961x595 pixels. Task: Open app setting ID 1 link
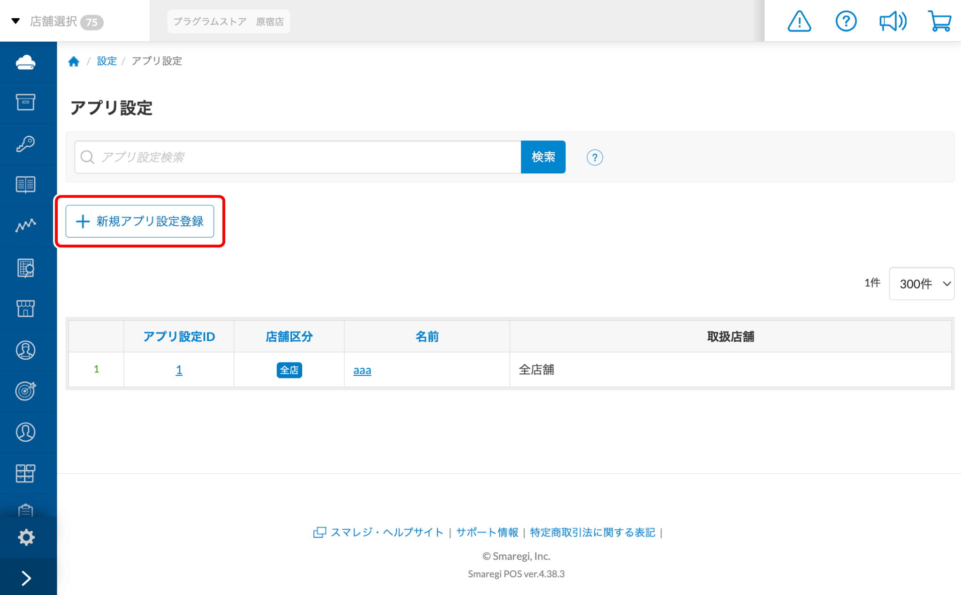(x=179, y=370)
